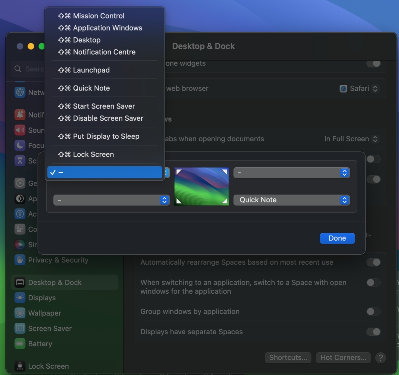
Task: Open the top-right hot corner dropdown
Action: [x=292, y=173]
